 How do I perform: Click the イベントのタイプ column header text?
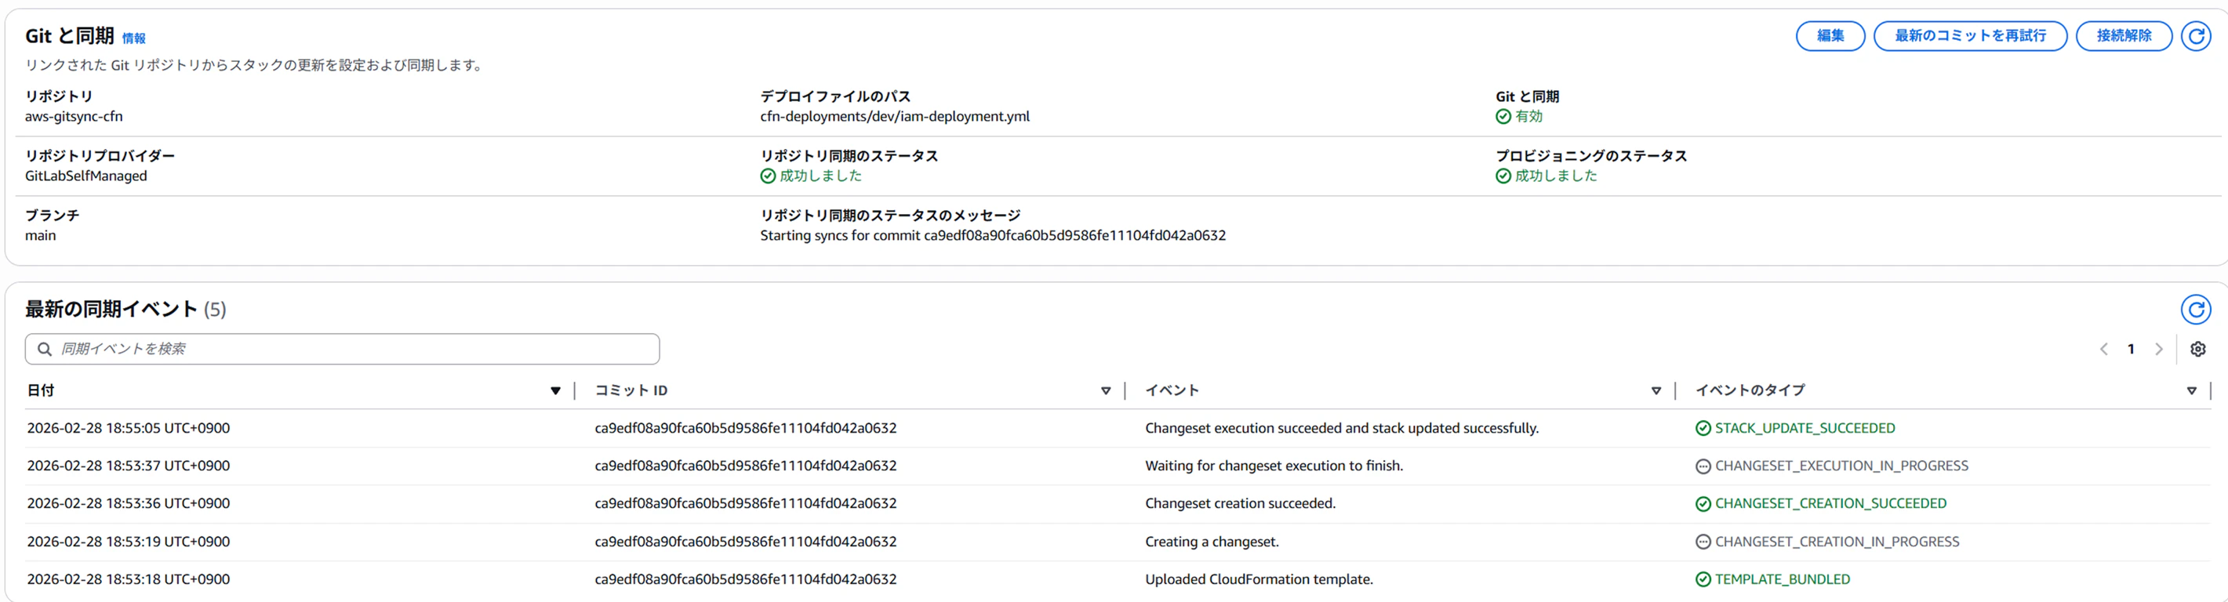tap(1750, 391)
